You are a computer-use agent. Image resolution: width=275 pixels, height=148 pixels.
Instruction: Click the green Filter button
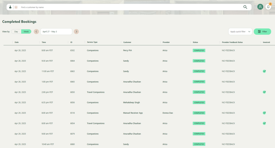[262, 31]
